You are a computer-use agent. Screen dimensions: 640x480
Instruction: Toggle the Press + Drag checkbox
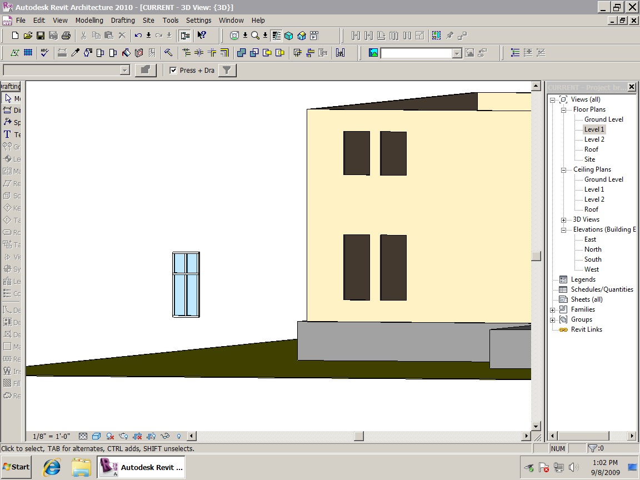tap(173, 71)
